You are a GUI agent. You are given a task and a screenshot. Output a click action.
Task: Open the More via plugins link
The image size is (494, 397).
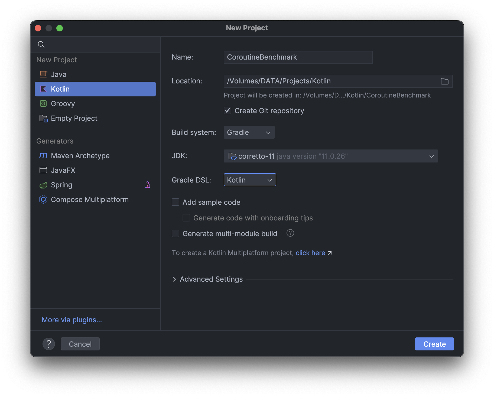72,320
